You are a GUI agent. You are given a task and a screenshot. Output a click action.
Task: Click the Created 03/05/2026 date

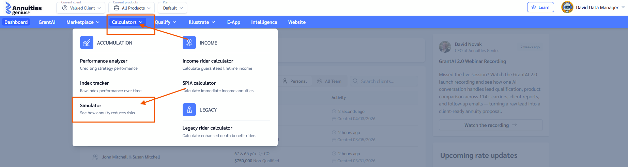point(356,140)
